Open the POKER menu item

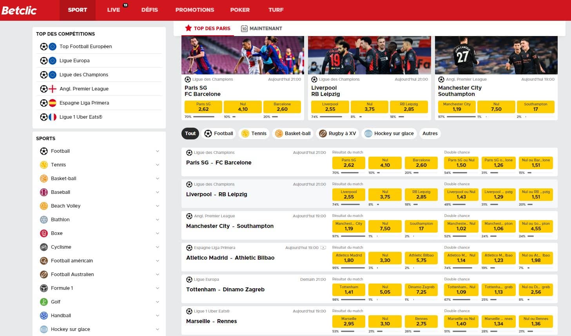pyautogui.click(x=240, y=10)
